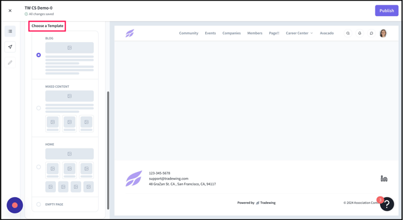This screenshot has width=403, height=220.
Task: Click the Home template thumbnail
Action: coord(69,170)
